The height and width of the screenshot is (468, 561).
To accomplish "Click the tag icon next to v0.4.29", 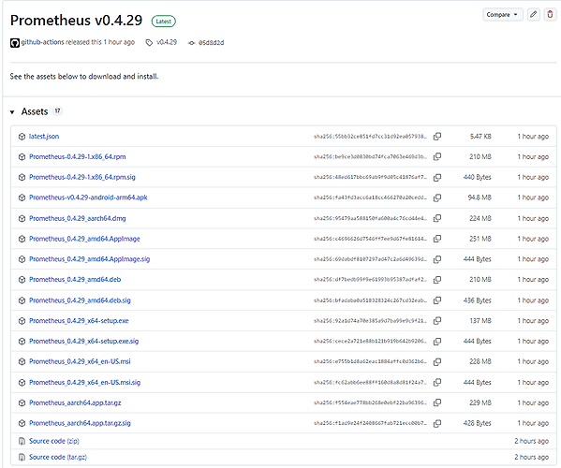I will pyautogui.click(x=149, y=43).
